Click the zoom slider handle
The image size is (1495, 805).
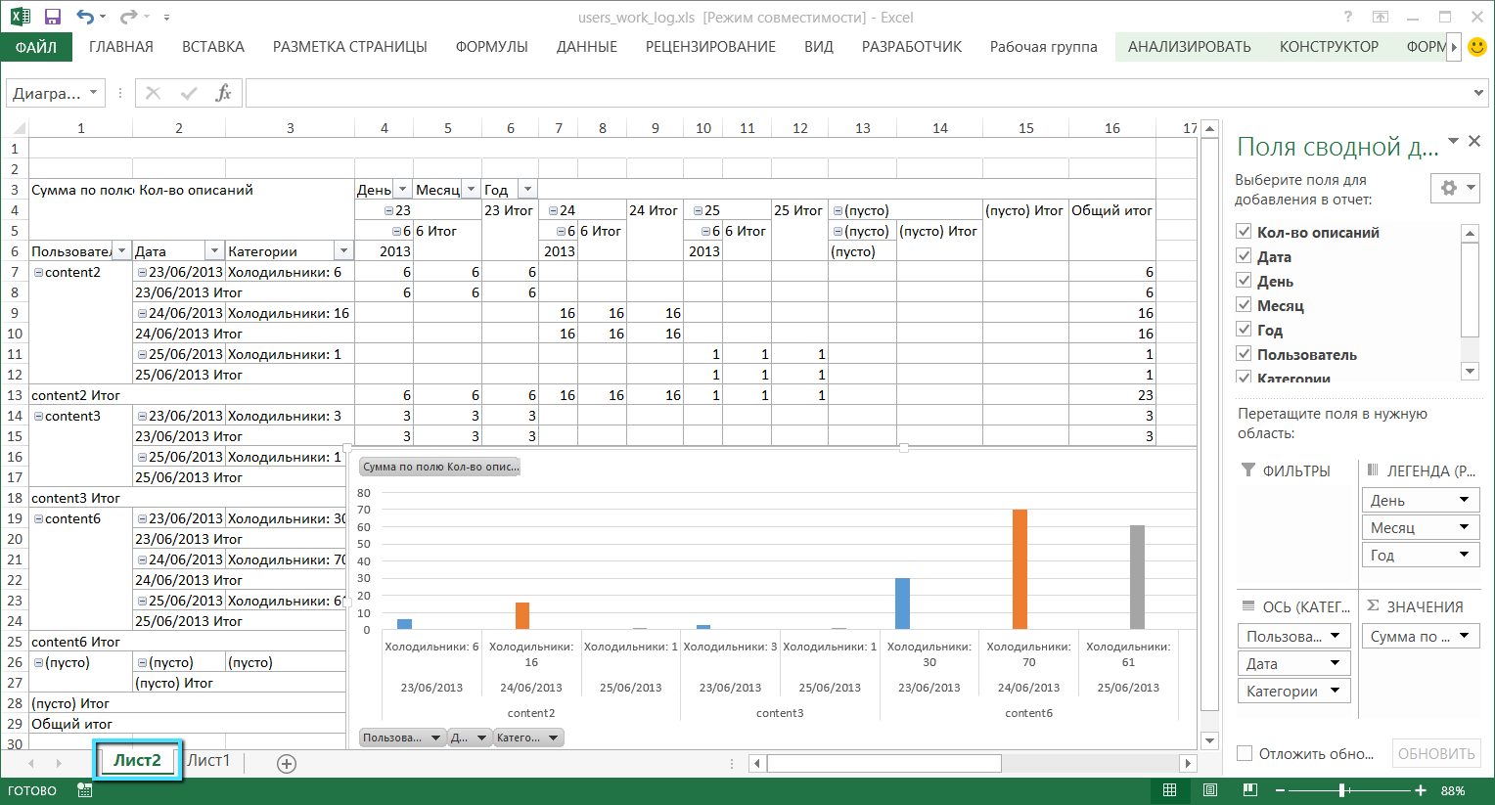click(1342, 790)
